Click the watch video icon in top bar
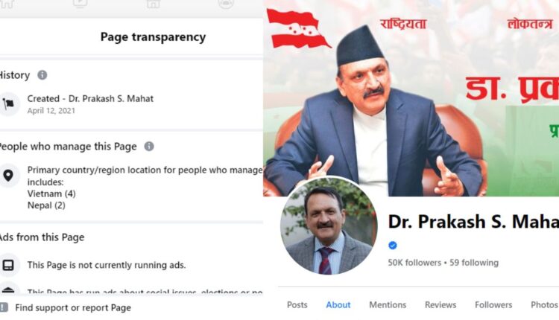Screen dimensions: 559x320 [80, 4]
